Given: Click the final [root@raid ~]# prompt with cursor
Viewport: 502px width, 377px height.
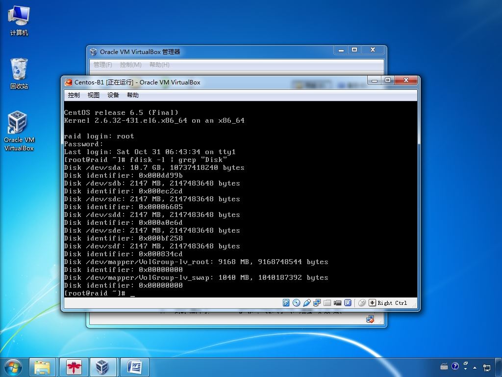Looking at the screenshot, I should [99, 294].
